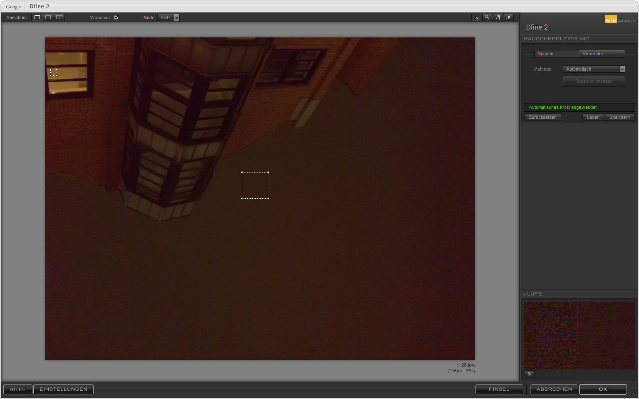This screenshot has width=639, height=399.
Task: Click Laden to load a profile
Action: tap(593, 117)
